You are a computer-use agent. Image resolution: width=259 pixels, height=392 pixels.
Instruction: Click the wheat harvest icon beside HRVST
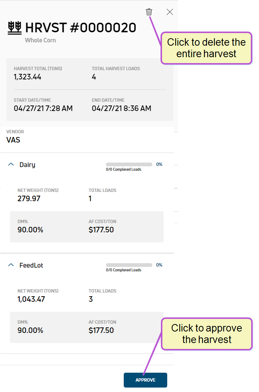click(x=14, y=28)
